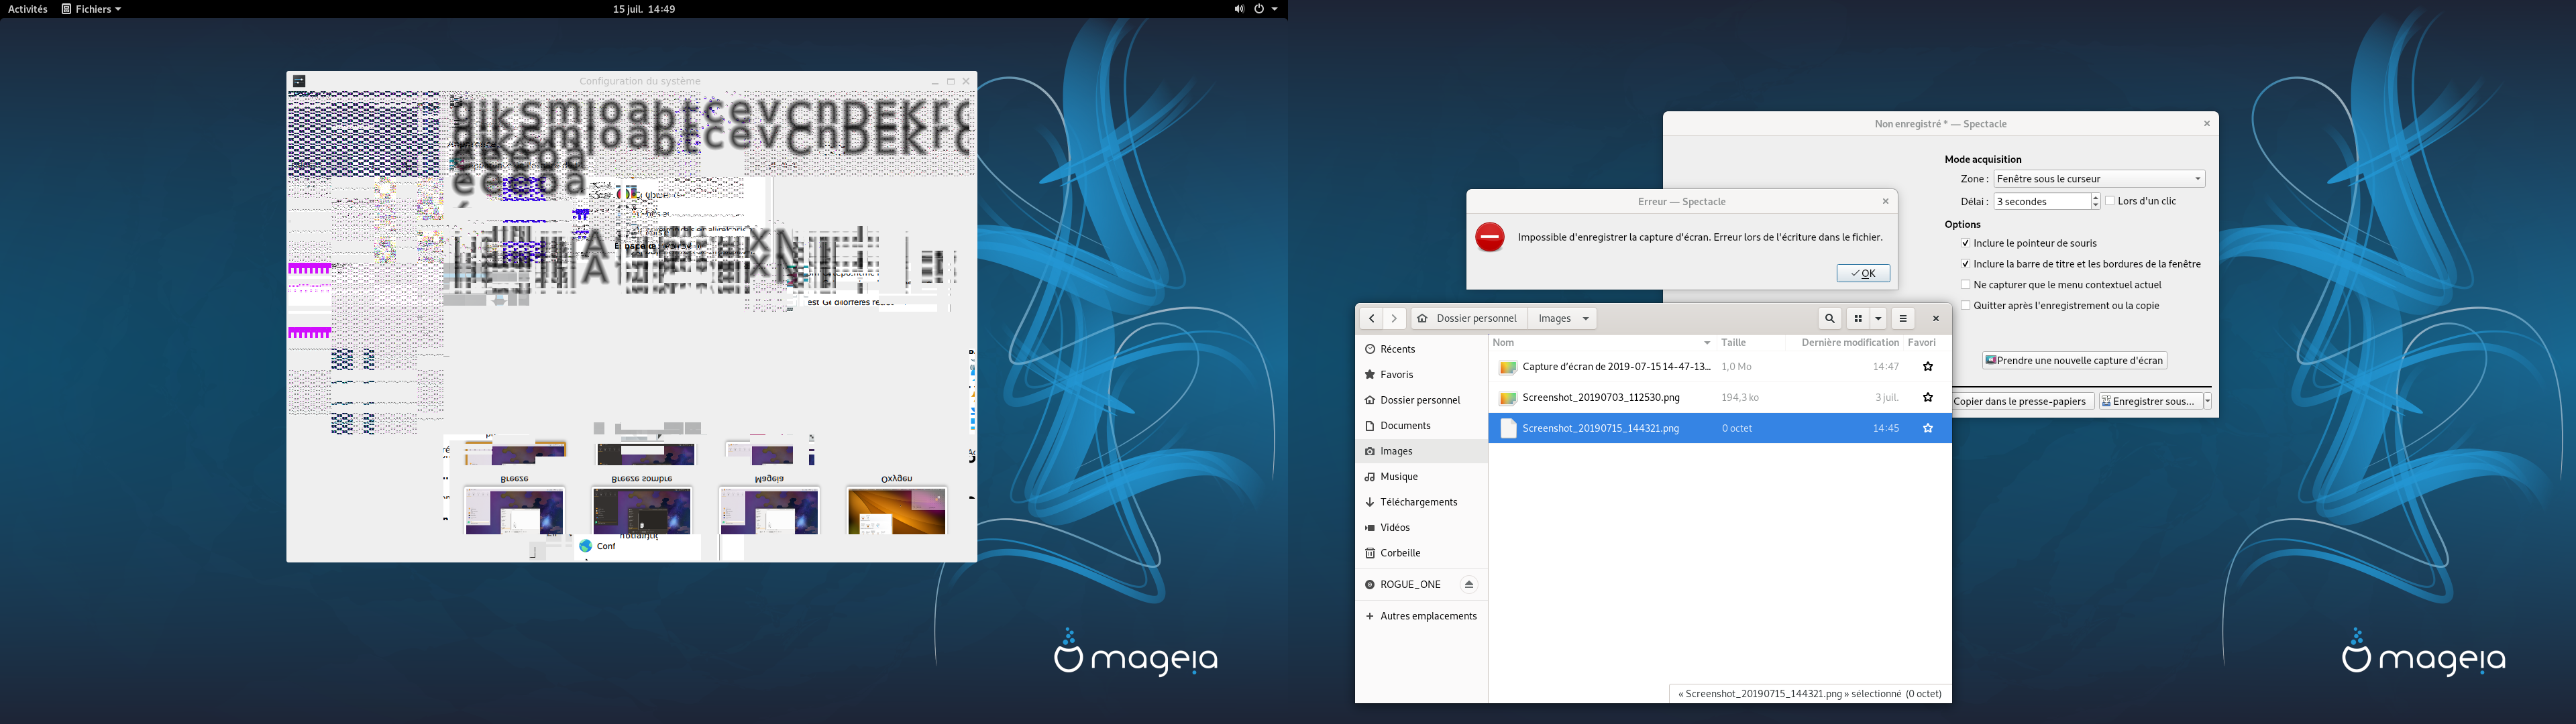This screenshot has width=2576, height=724.
Task: Go back in the Files window
Action: (x=1371, y=319)
